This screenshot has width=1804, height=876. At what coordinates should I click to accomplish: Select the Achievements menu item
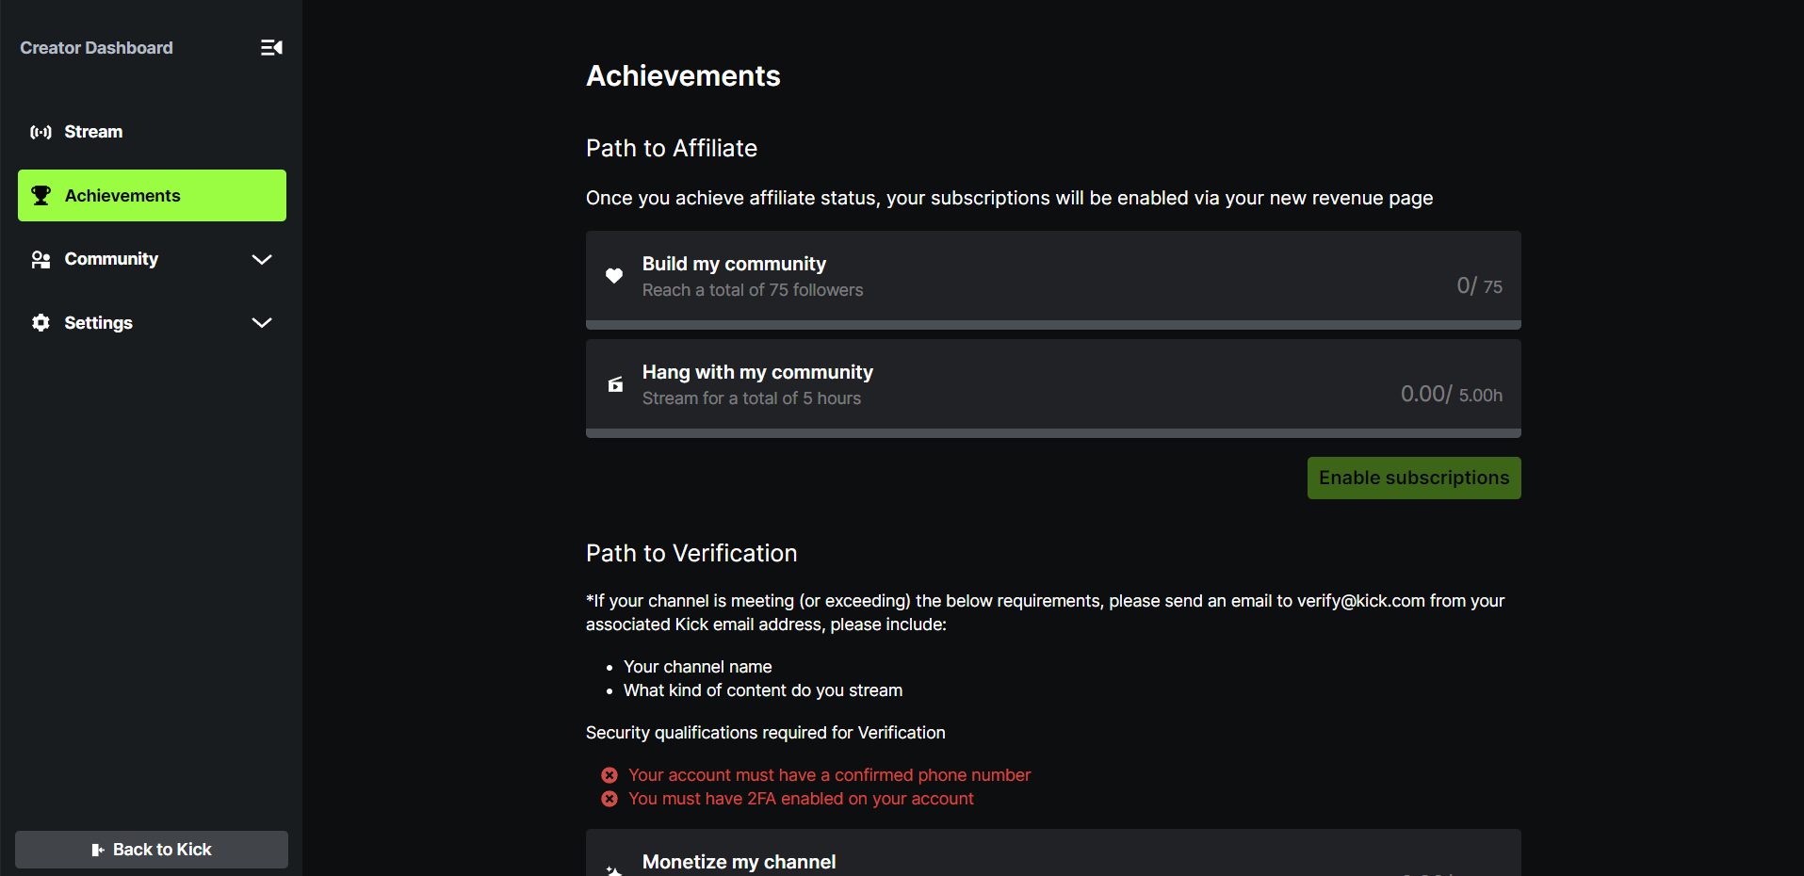122,196
